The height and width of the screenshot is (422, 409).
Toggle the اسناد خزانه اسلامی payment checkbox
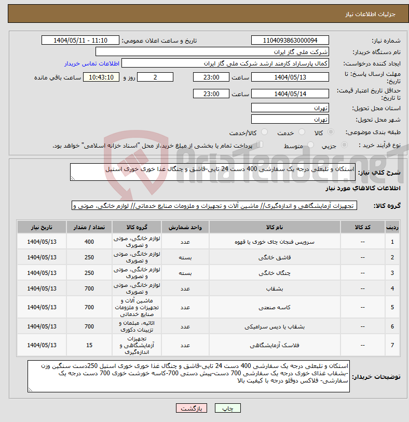(x=260, y=144)
